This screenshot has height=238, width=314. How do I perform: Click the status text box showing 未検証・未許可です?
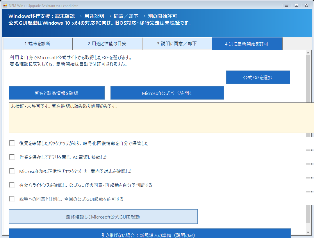coord(161,118)
